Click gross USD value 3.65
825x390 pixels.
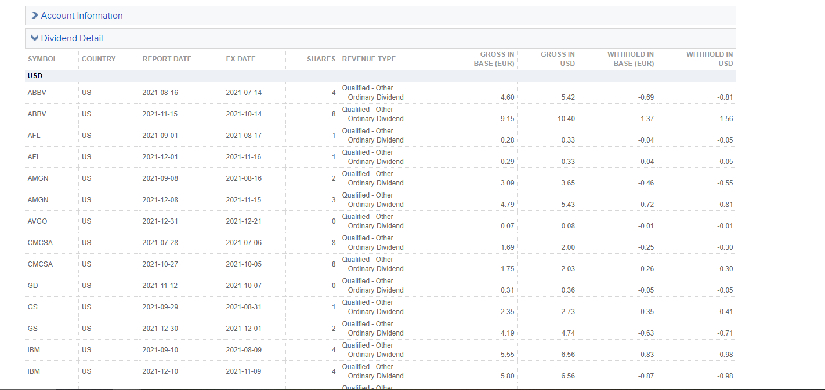tap(569, 183)
